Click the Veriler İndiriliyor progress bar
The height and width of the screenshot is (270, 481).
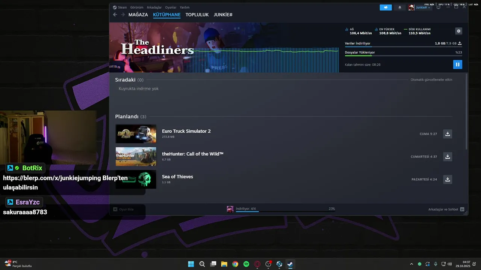pos(403,47)
